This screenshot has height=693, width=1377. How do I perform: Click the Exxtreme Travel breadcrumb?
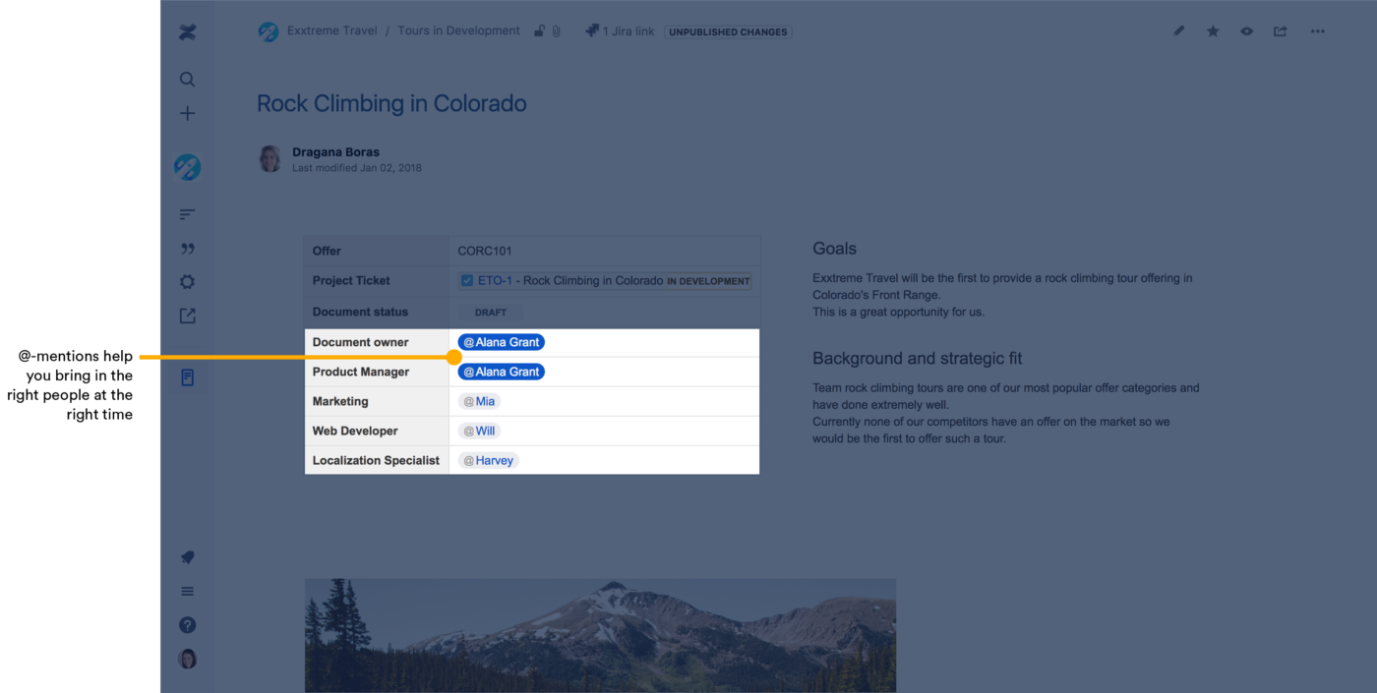tap(332, 30)
